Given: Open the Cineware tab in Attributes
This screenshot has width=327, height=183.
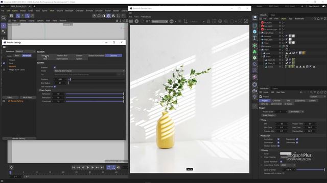Looking at the screenshot, I should click(276, 101).
